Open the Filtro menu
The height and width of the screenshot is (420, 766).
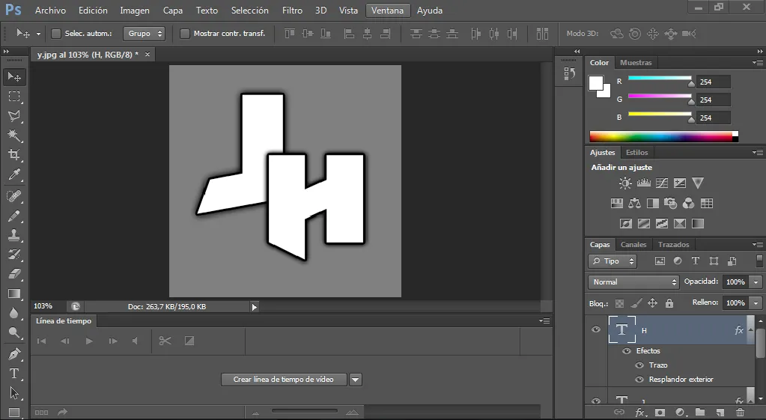click(292, 10)
